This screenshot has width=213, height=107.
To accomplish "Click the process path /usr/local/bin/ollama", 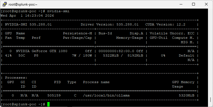I will pyautogui.click(x=106, y=95).
